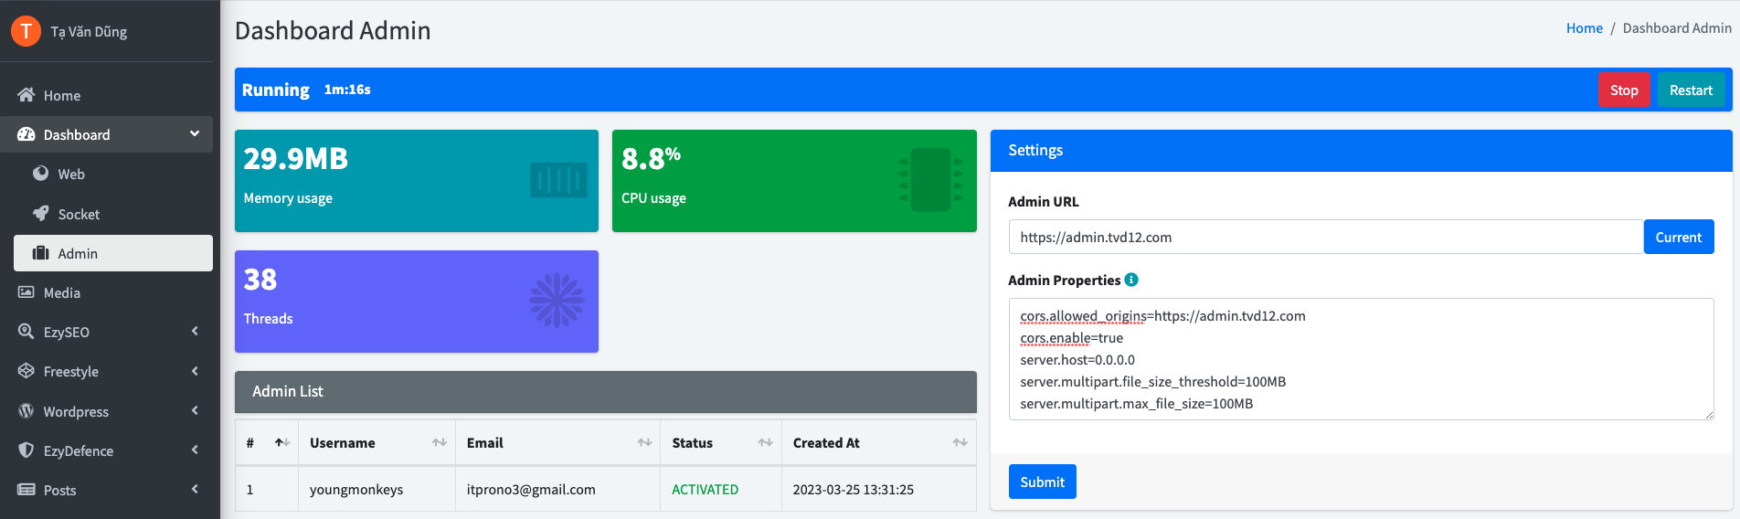Collapse the Dashboard menu chevron
1740x519 pixels.
coord(195,133)
